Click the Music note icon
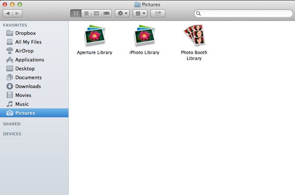 pos(10,104)
